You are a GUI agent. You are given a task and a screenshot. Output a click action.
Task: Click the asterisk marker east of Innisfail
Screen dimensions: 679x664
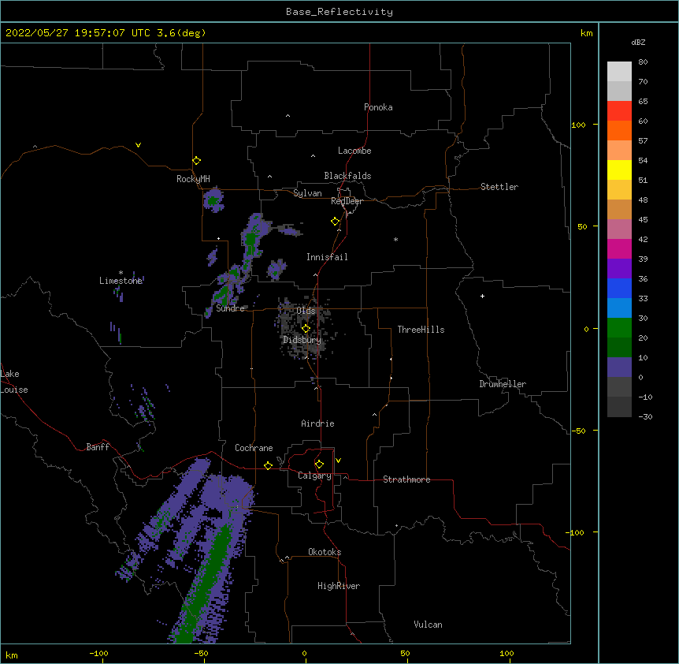pos(395,239)
